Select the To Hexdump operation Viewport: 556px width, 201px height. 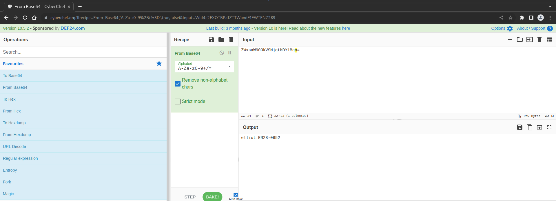click(14, 123)
